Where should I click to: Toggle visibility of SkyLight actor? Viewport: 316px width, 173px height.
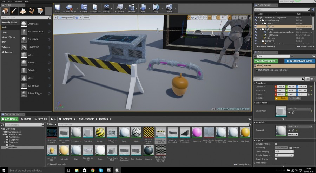point(256,38)
